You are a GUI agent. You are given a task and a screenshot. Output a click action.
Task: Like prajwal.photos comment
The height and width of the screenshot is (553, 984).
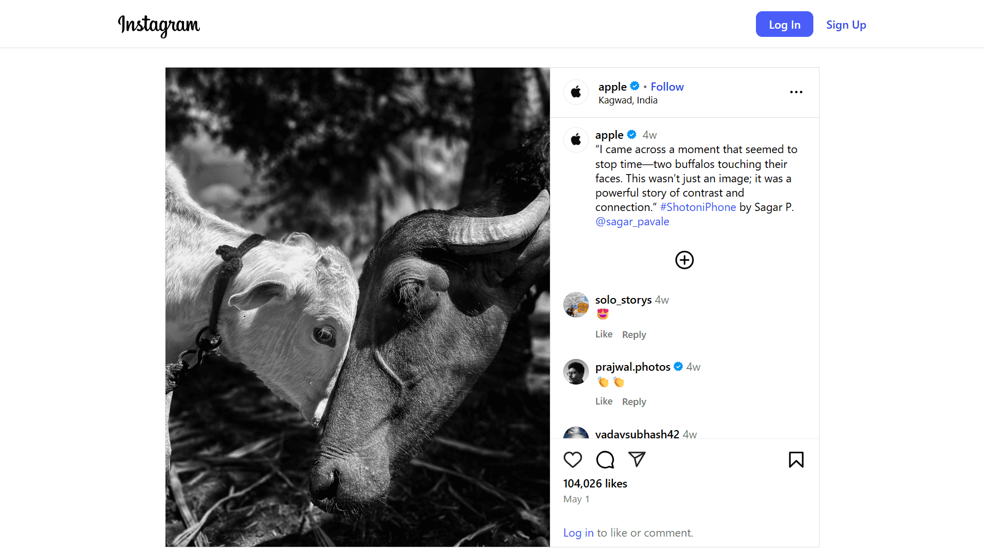(604, 401)
